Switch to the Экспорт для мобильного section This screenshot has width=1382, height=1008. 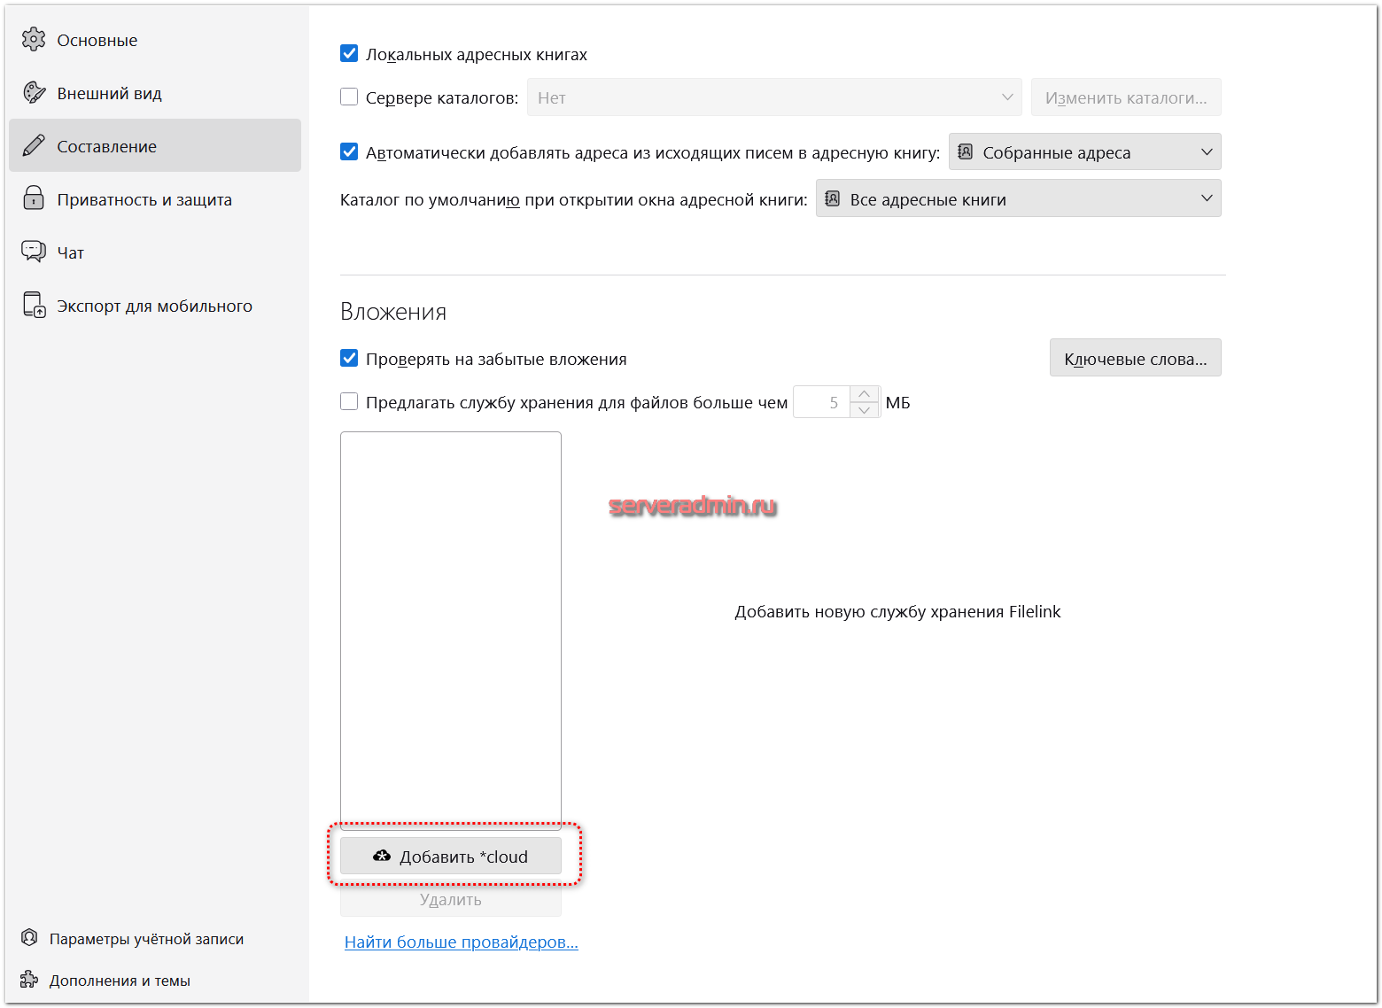[x=154, y=306]
